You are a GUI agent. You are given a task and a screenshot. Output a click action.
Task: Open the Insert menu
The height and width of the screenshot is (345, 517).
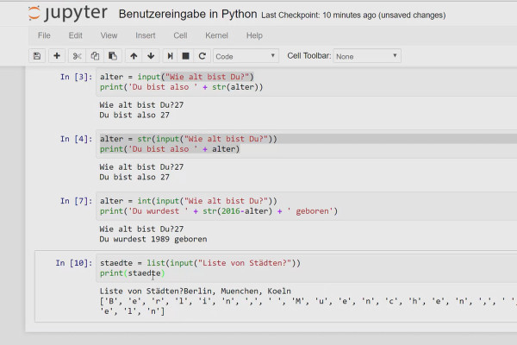(146, 35)
